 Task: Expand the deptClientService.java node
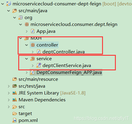click(33, 66)
